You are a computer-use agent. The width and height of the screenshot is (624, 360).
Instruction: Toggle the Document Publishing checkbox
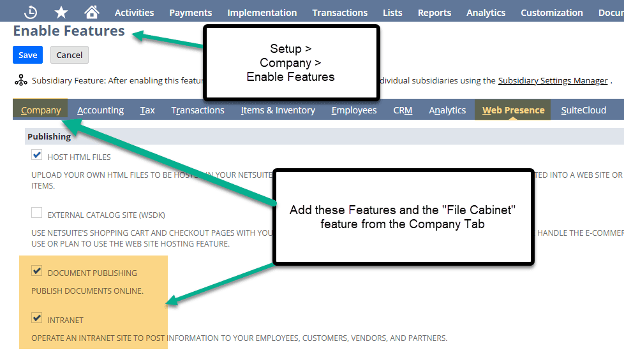tap(36, 271)
